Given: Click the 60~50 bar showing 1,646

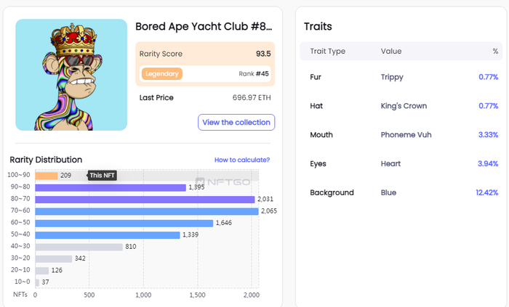Looking at the screenshot, I should click(124, 223).
